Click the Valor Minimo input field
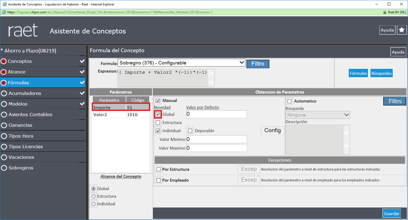 pyautogui.click(x=216, y=139)
